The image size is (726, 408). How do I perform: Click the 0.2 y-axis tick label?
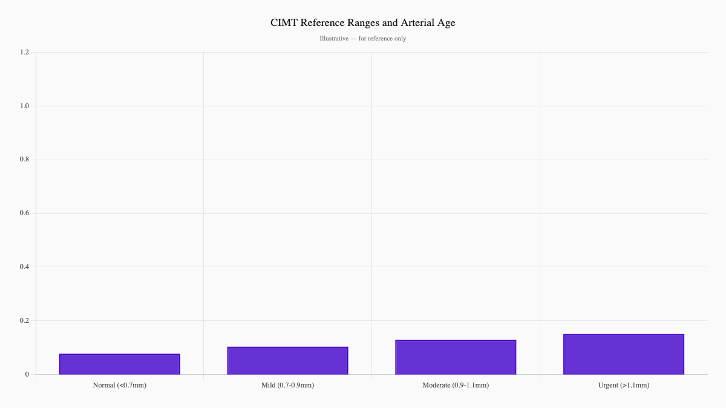coord(23,320)
